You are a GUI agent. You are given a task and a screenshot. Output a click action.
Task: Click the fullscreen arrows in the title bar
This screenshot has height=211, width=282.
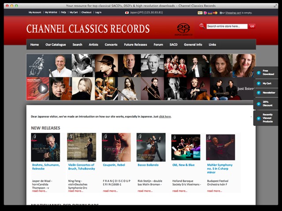(275, 6)
